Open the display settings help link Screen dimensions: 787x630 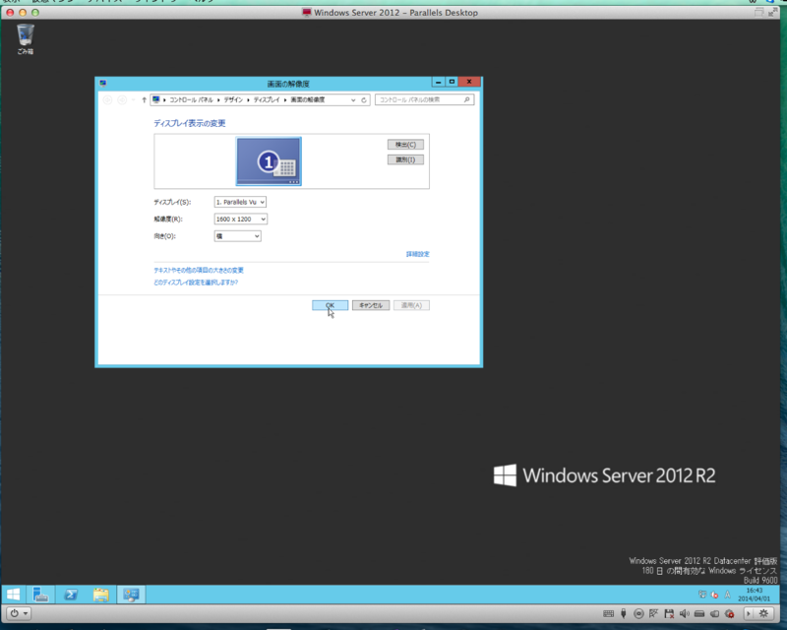tap(196, 283)
